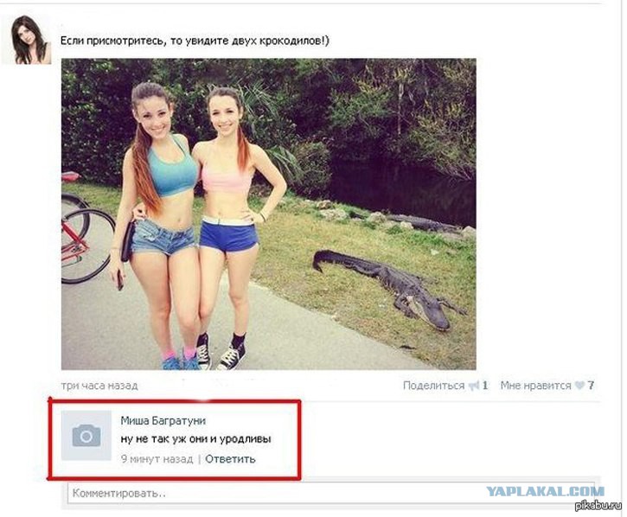The height and width of the screenshot is (517, 627).
Task: Click the camera placeholder avatar of the commenter
Action: pyautogui.click(x=86, y=436)
